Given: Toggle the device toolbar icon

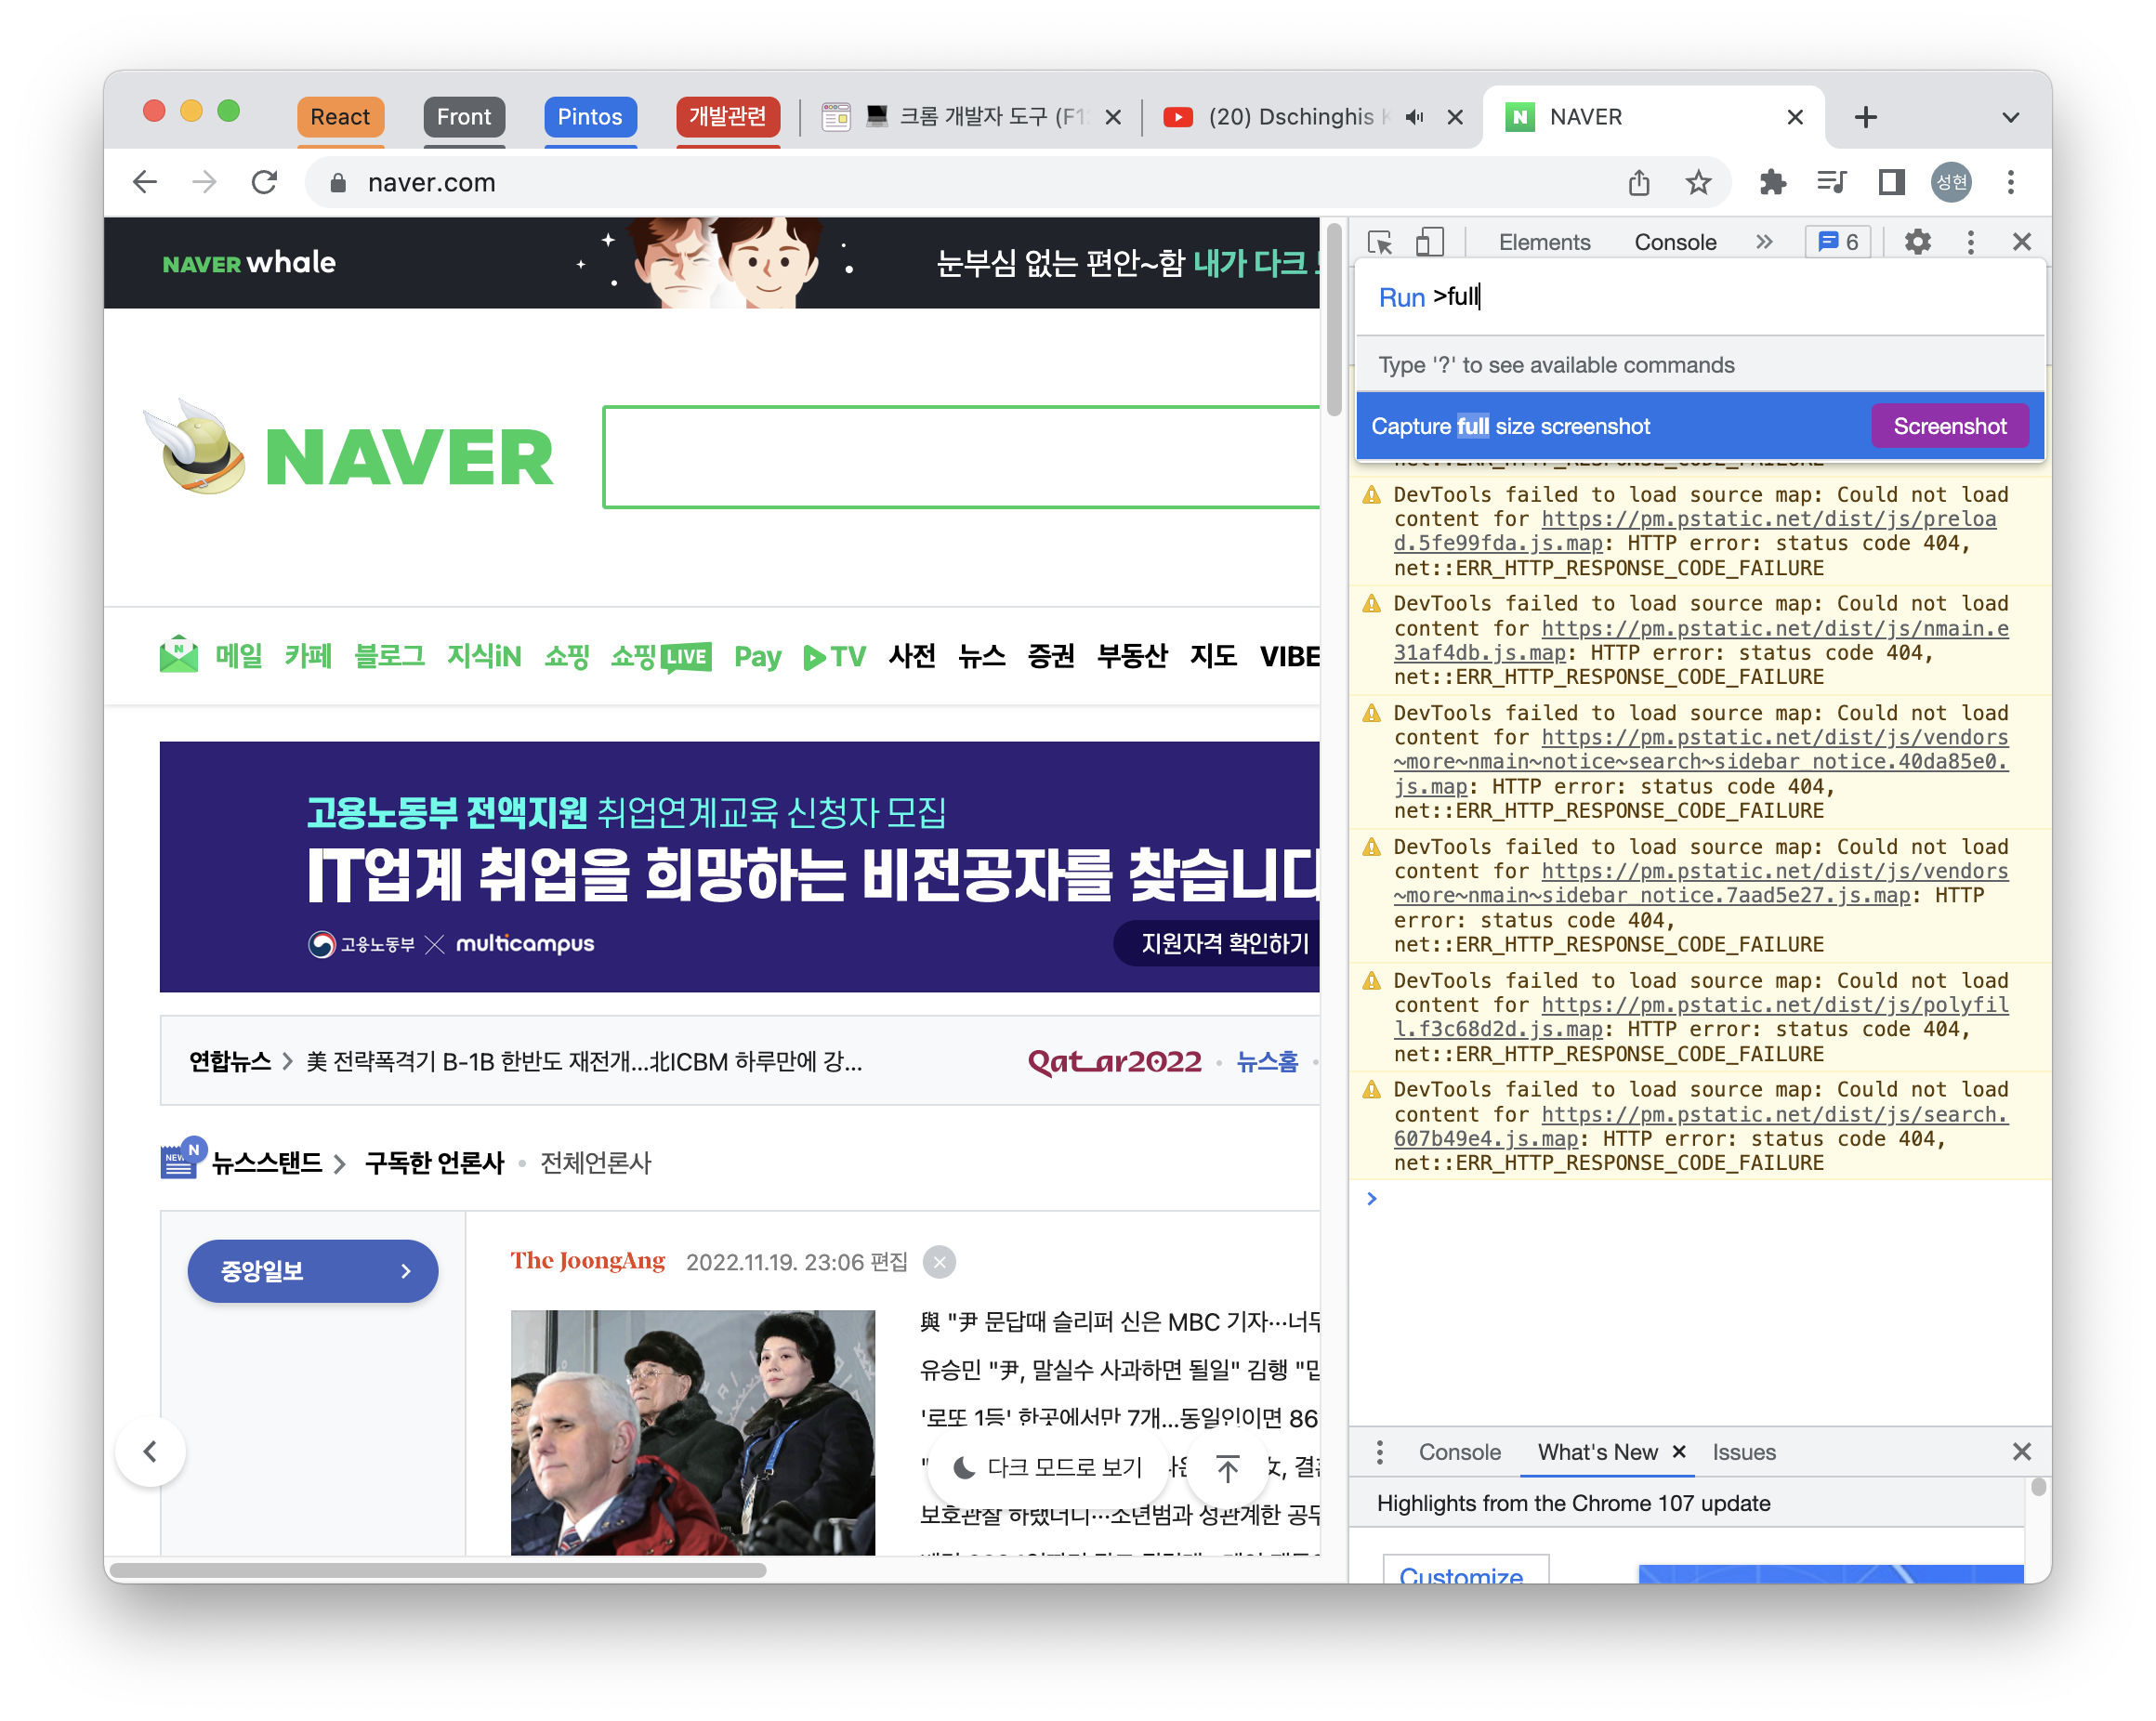Looking at the screenshot, I should click(1430, 242).
